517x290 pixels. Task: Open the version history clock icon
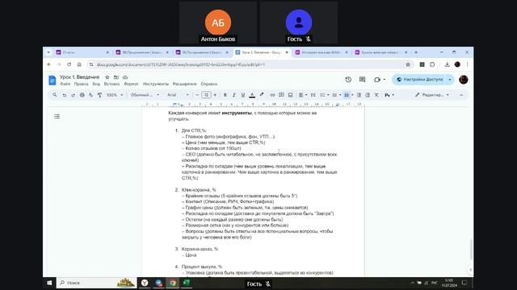pyautogui.click(x=348, y=80)
